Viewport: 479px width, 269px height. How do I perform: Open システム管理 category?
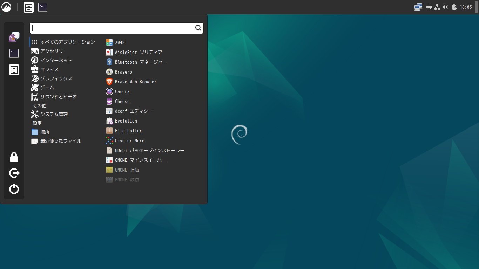point(54,114)
